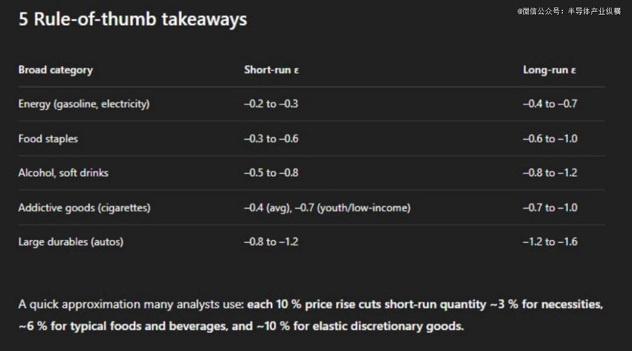The width and height of the screenshot is (632, 351).
Task: Select the "Food staples" row label
Action: (48, 139)
